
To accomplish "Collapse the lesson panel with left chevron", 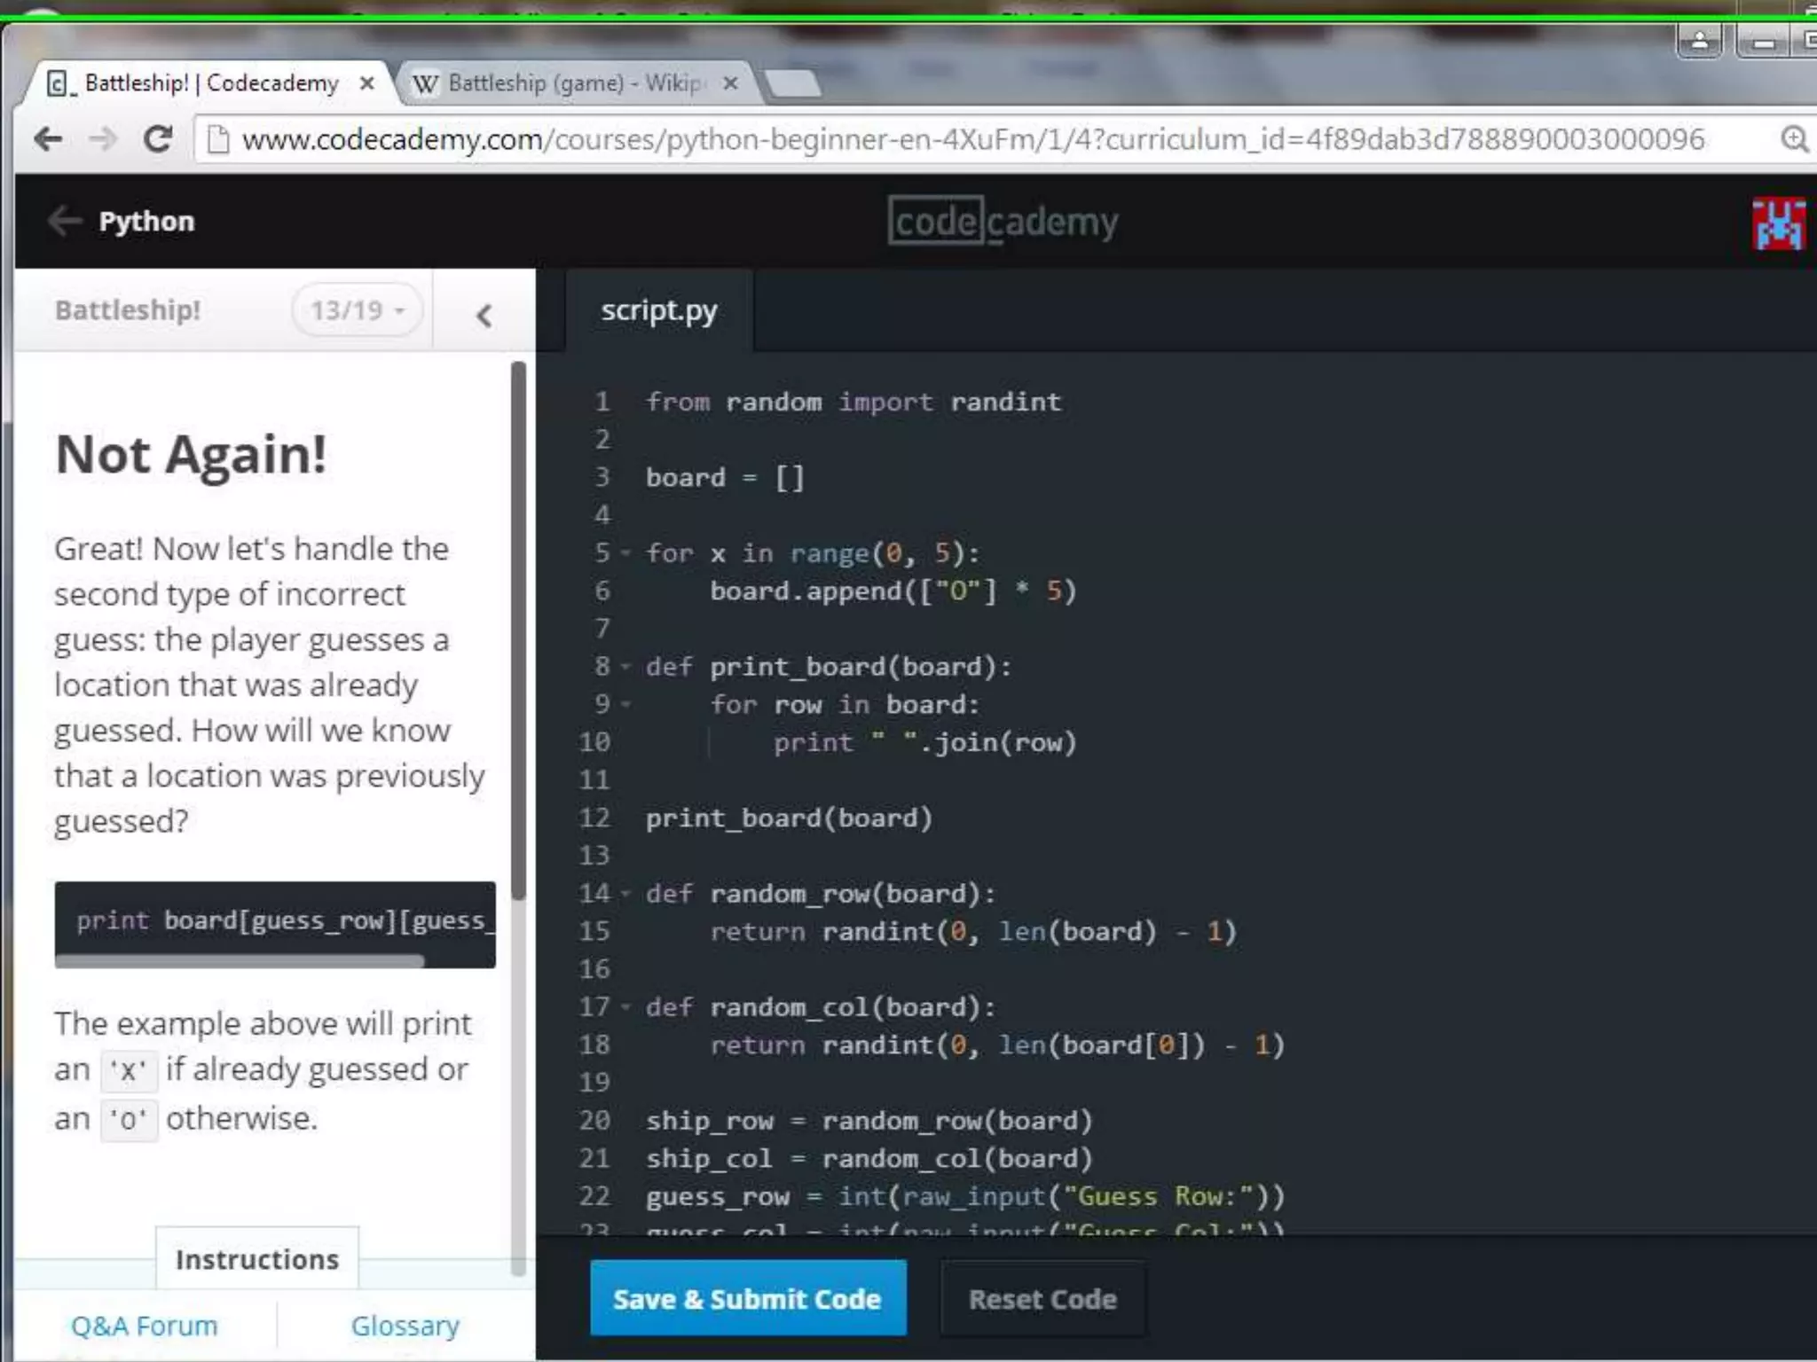I will point(484,315).
